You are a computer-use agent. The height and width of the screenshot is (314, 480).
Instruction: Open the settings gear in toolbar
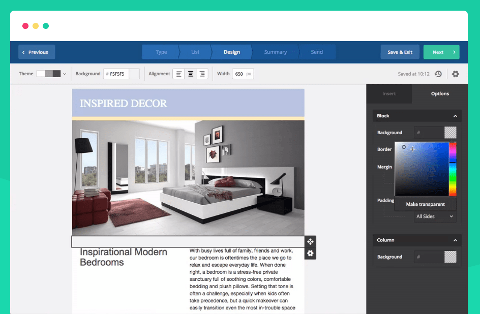(x=456, y=74)
